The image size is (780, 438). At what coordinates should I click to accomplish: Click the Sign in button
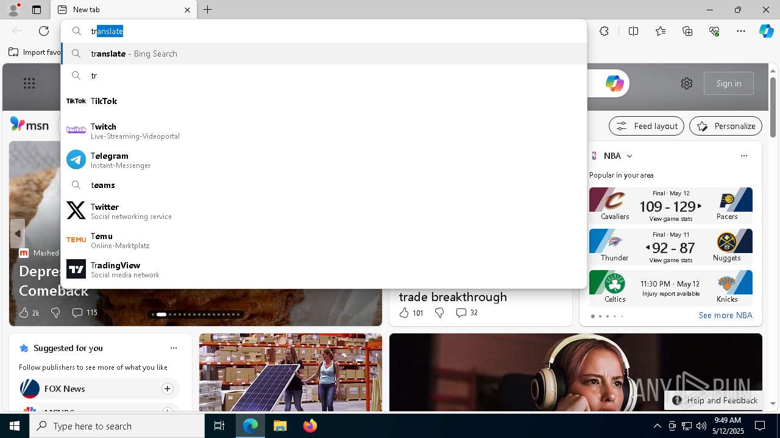pos(729,83)
